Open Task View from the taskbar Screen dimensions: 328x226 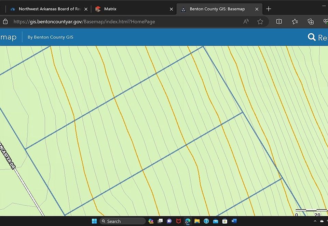tap(160, 221)
